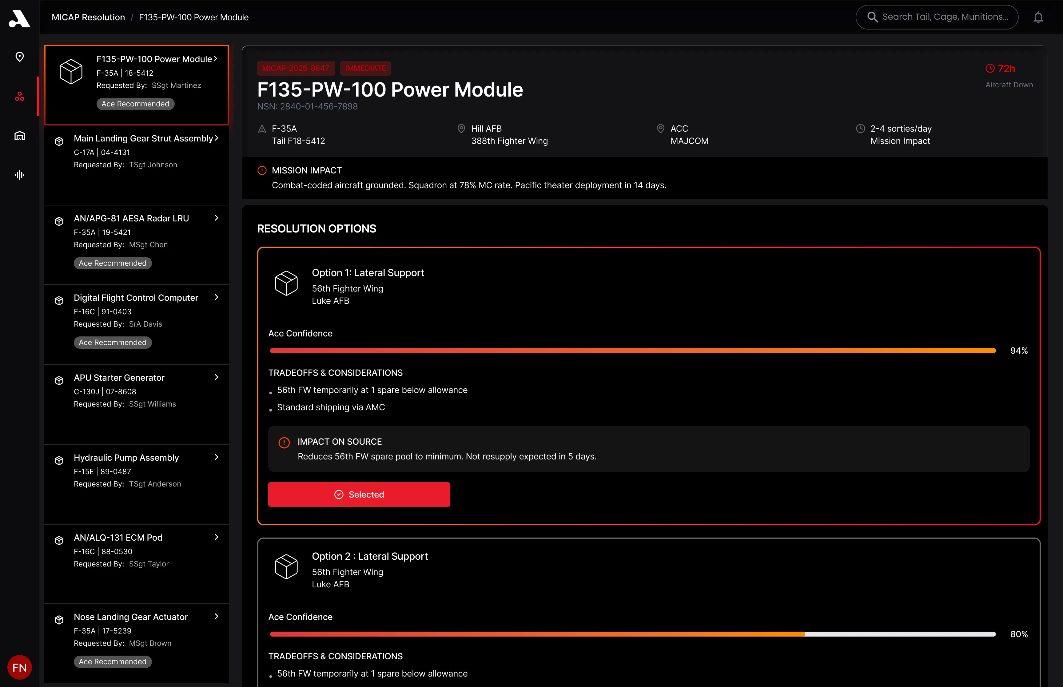
Task: Expand AN/ALQ-131 ECM Pod chevron
Action: (216, 537)
